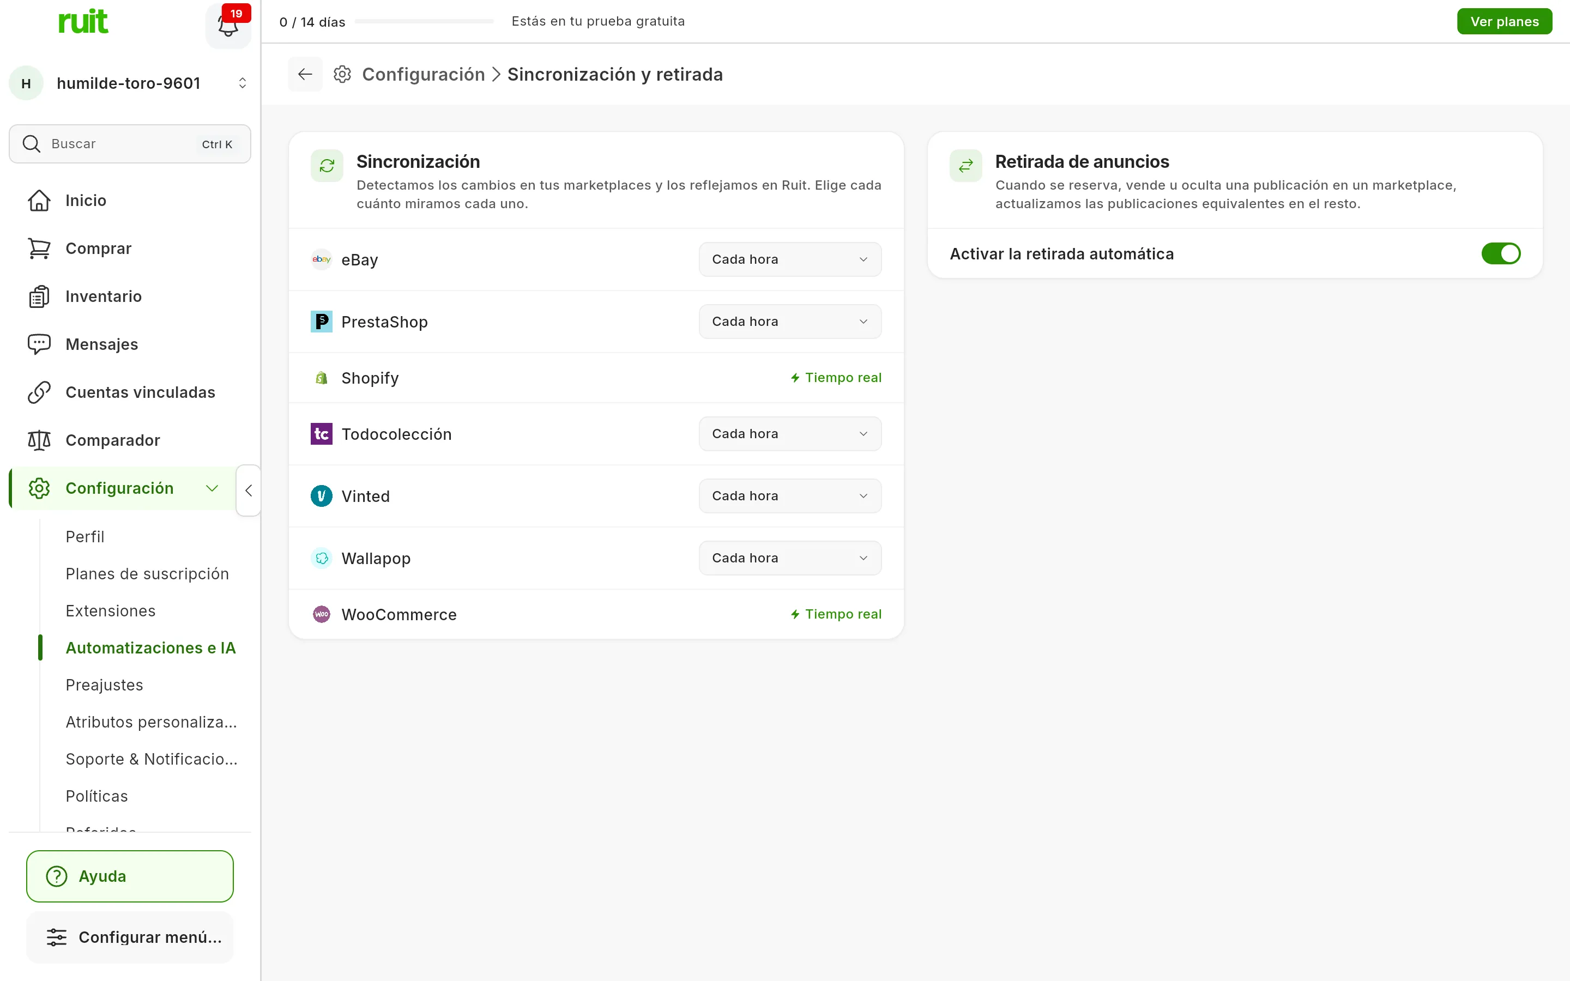The image size is (1570, 981).
Task: Open Todocolección sync frequency dropdown
Action: coord(790,434)
